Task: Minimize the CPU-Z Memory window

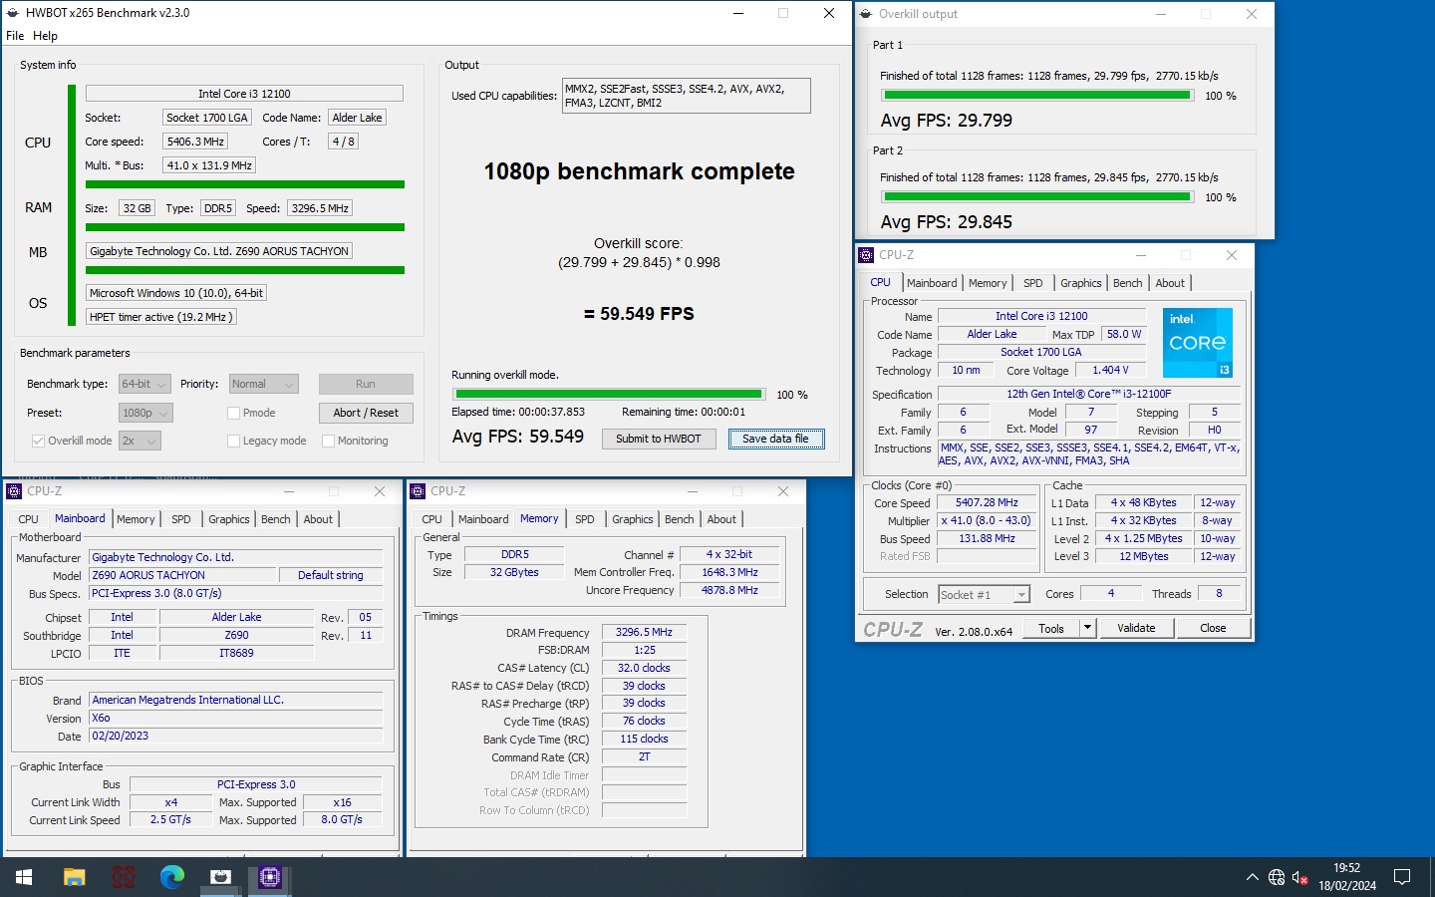Action: [x=693, y=491]
